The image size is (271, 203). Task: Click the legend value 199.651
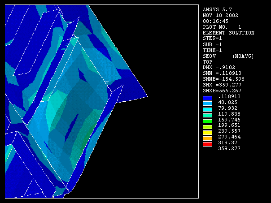tap(229, 125)
